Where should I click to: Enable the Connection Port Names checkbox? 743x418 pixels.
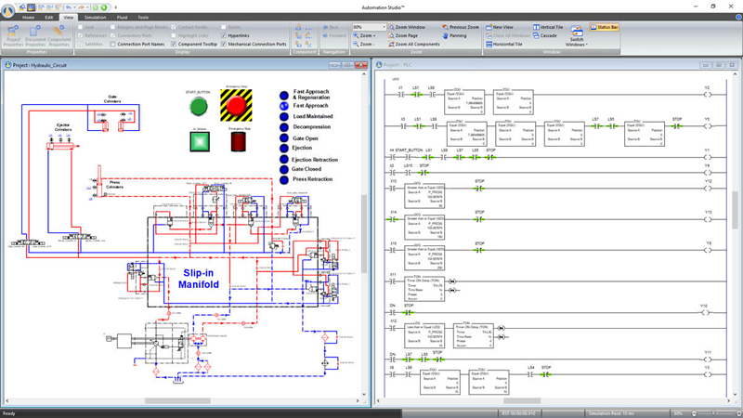click(x=112, y=44)
